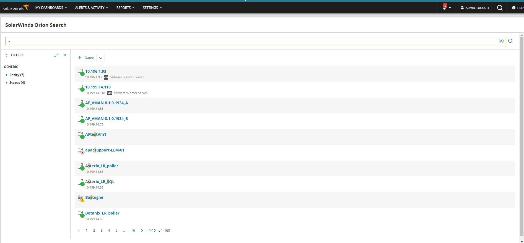Screen dimensions: 524x243
Task: Open Reports menu
Action: pyautogui.click(x=125, y=8)
